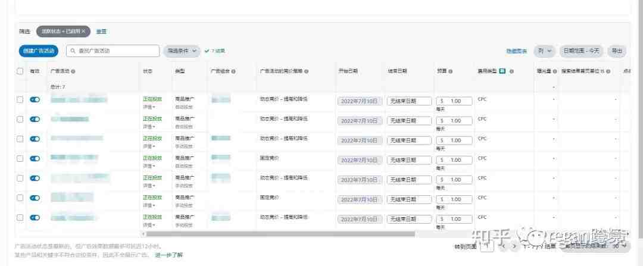Click the info icon beside 广告组合 header
The image size is (643, 266).
(233, 71)
